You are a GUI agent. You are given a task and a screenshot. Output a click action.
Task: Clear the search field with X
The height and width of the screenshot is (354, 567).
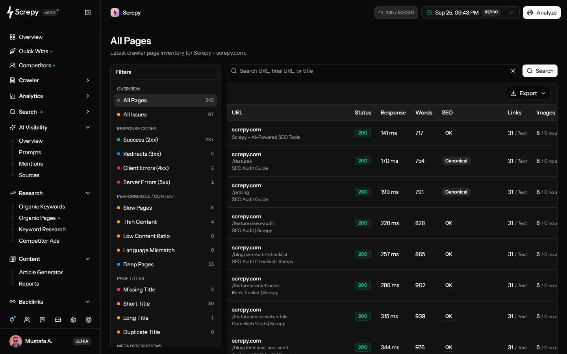tap(513, 71)
